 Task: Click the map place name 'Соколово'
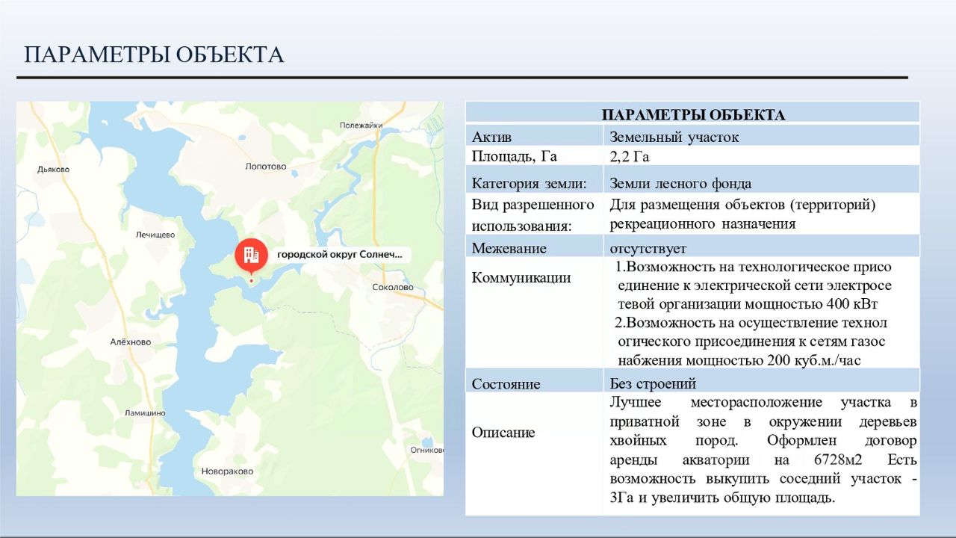pyautogui.click(x=392, y=287)
